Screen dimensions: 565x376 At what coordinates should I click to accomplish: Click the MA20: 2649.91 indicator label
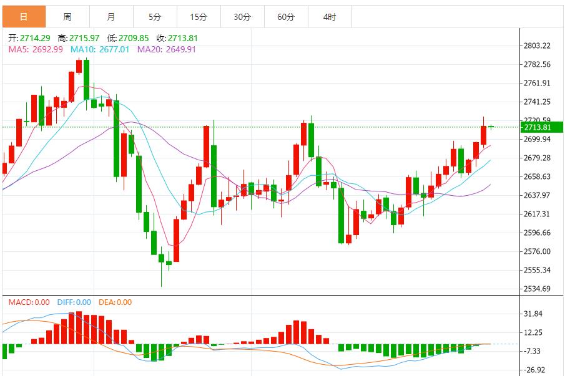click(x=166, y=49)
